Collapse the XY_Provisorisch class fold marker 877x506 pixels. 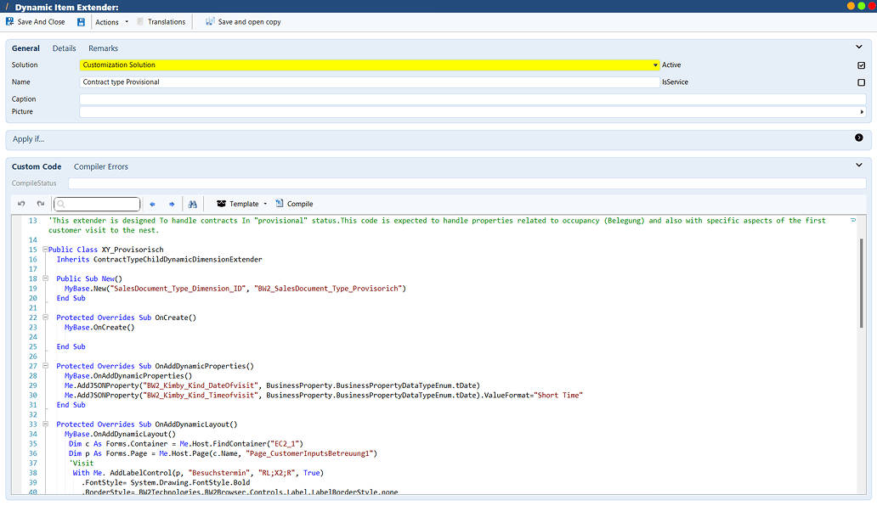pos(45,249)
